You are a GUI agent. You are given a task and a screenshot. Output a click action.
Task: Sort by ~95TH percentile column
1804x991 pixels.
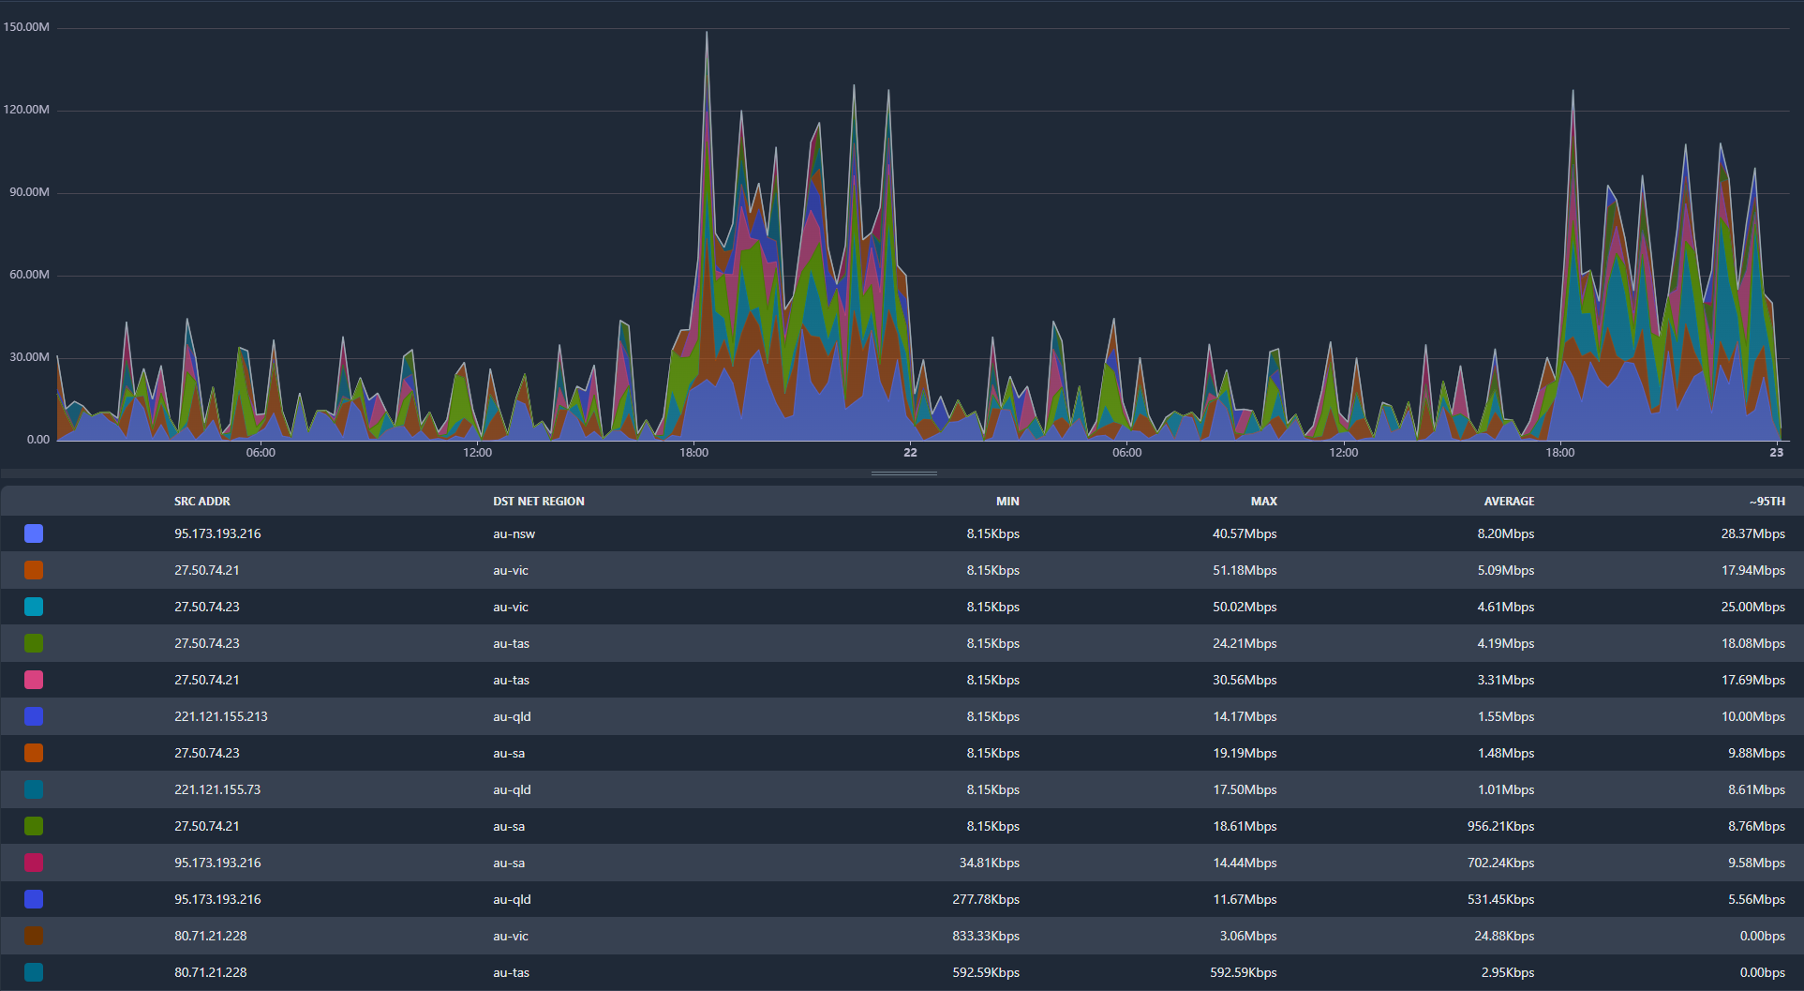pyautogui.click(x=1767, y=502)
